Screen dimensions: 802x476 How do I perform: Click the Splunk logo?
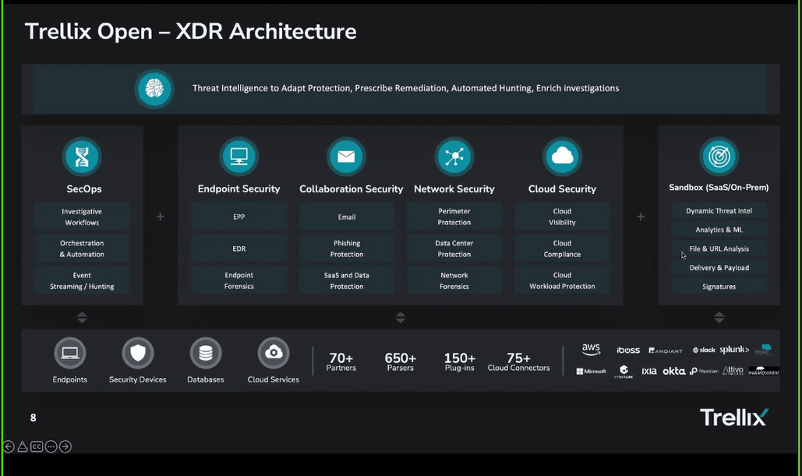click(734, 350)
